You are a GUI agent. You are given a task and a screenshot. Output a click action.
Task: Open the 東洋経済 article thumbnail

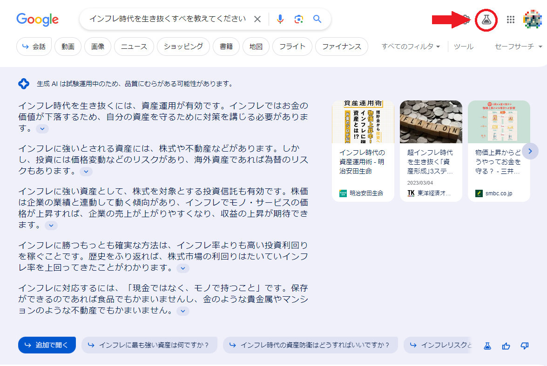coord(431,122)
